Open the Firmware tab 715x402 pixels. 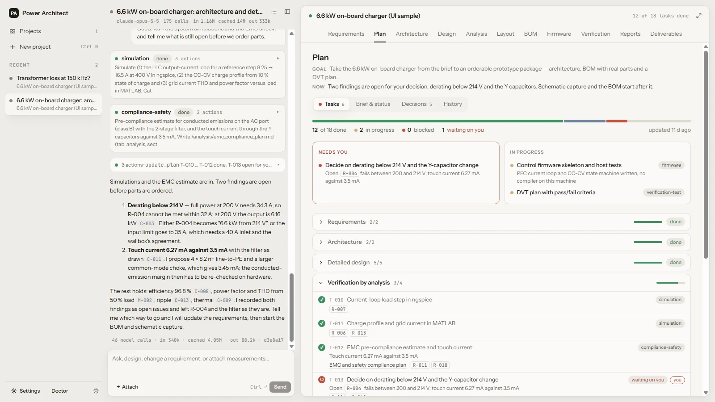click(559, 34)
